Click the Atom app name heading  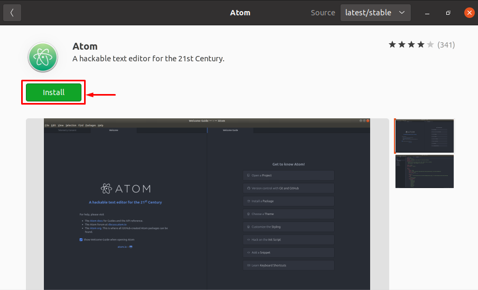(85, 46)
